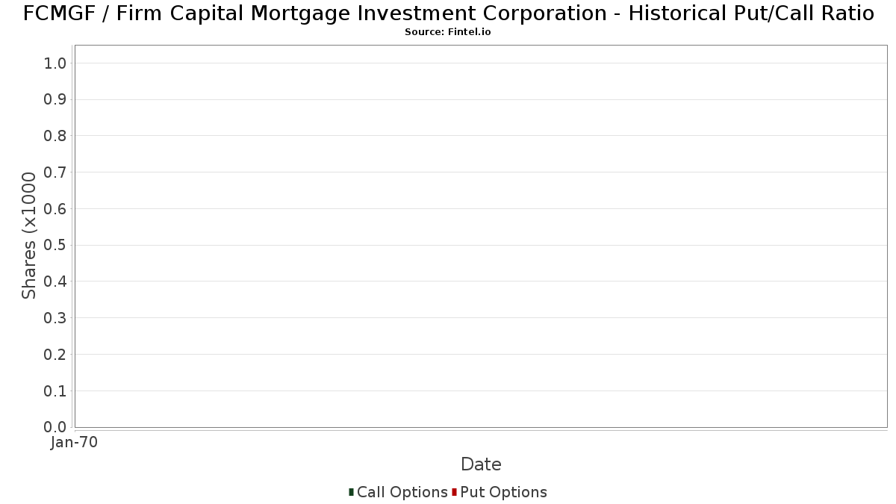Click the Shares (x1000 y-axis title
Image resolution: width=896 pixels, height=504 pixels.
pyautogui.click(x=29, y=236)
